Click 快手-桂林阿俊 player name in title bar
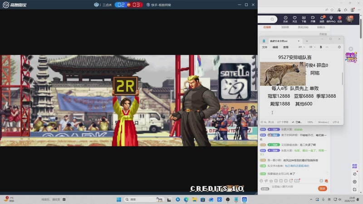The width and height of the screenshot is (363, 204). [x=161, y=5]
